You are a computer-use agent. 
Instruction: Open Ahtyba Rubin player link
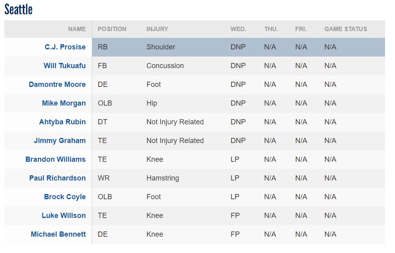pos(63,122)
